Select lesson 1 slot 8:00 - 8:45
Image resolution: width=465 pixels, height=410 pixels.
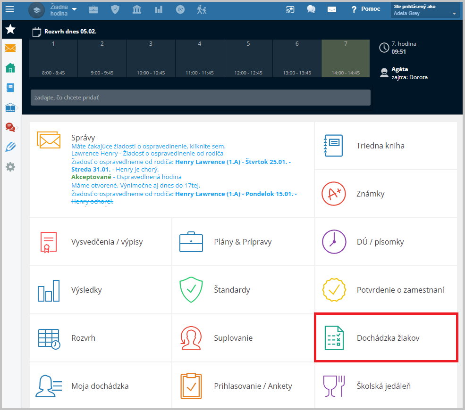[x=53, y=58]
